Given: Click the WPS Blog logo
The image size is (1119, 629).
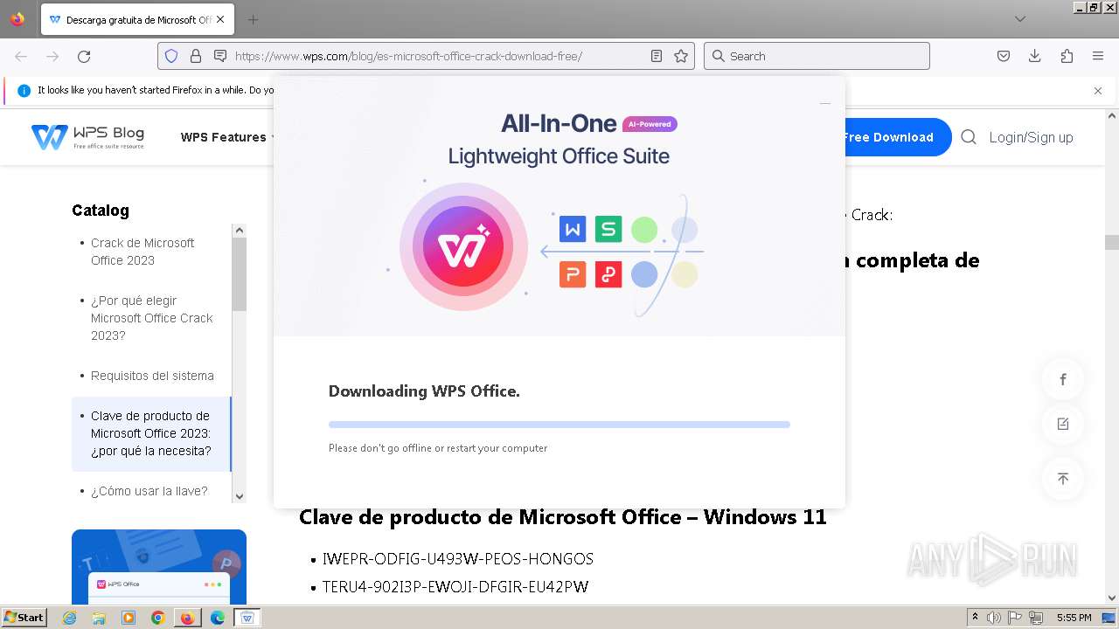Looking at the screenshot, I should tap(87, 137).
